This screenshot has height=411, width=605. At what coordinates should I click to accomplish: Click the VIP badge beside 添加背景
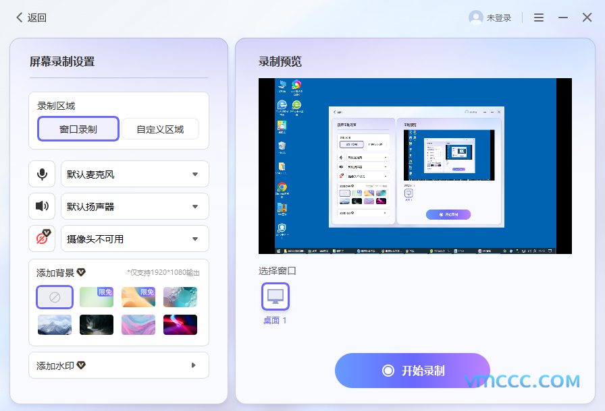(x=81, y=272)
